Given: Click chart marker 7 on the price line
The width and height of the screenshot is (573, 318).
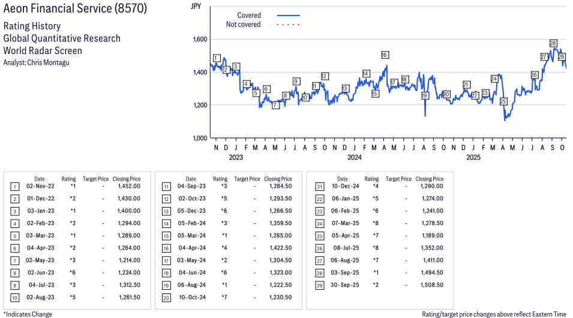Looking at the screenshot, I should pyautogui.click(x=275, y=105).
